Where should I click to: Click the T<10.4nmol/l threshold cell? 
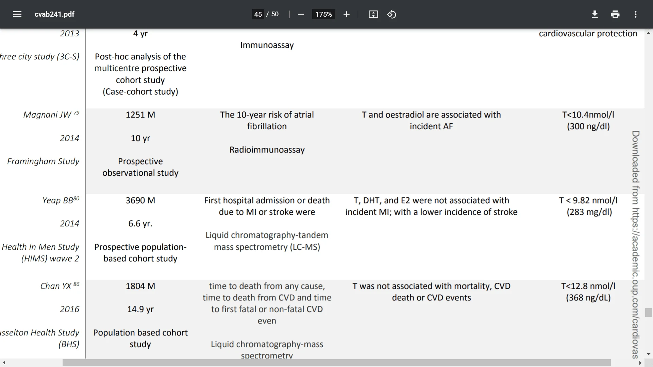tap(588, 115)
